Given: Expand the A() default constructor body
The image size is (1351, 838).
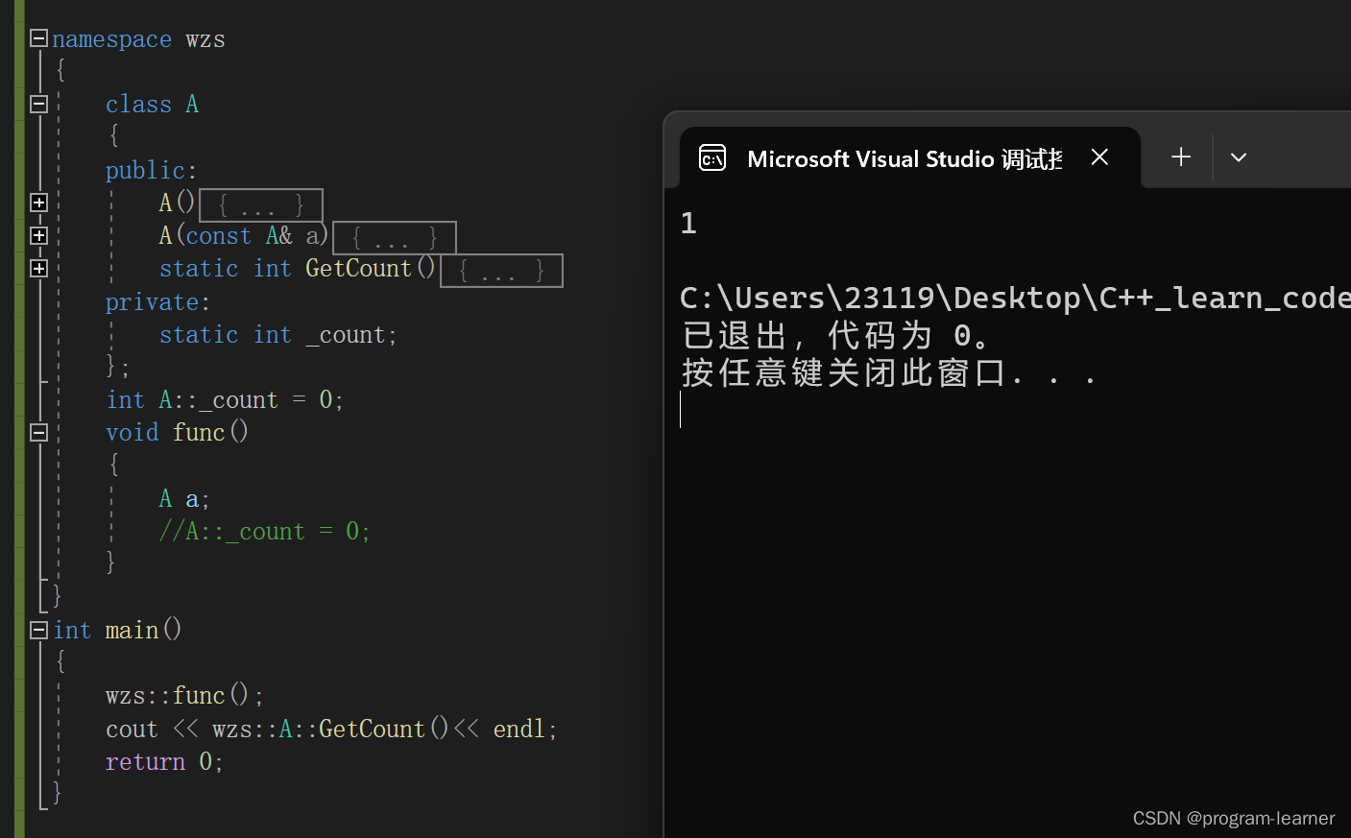Looking at the screenshot, I should 38,203.
